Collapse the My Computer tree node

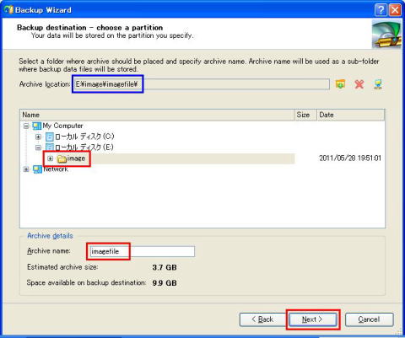(x=26, y=126)
